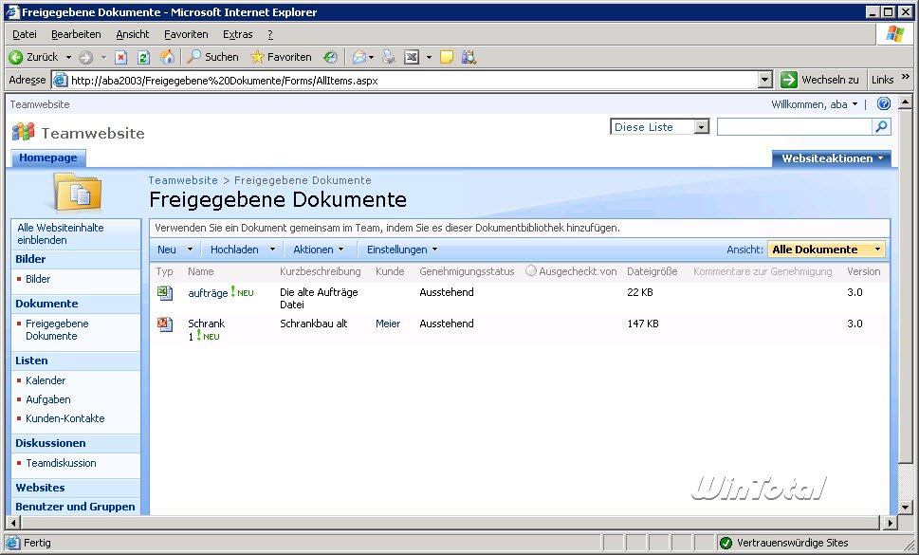Click the SharePoint help icon

point(884,104)
